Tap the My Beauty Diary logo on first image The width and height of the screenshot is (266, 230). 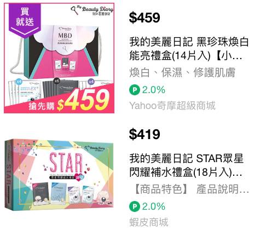click(92, 10)
